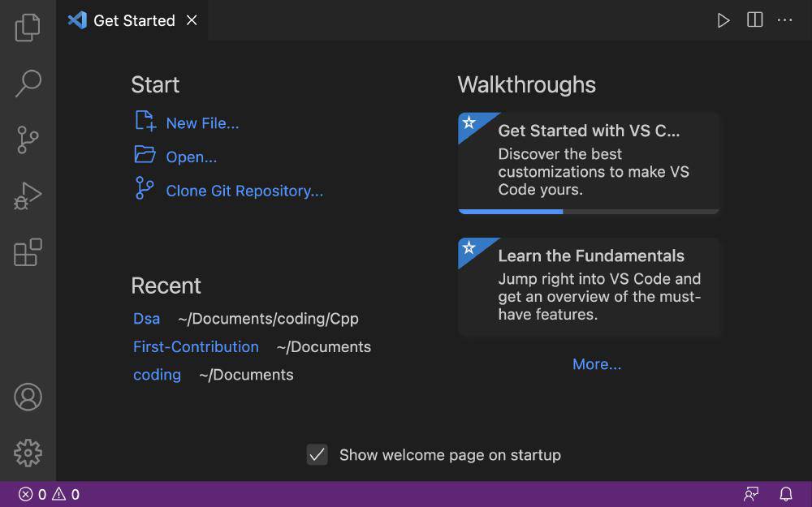Open the Manage gear menu
Viewport: 812px width, 507px height.
(28, 453)
